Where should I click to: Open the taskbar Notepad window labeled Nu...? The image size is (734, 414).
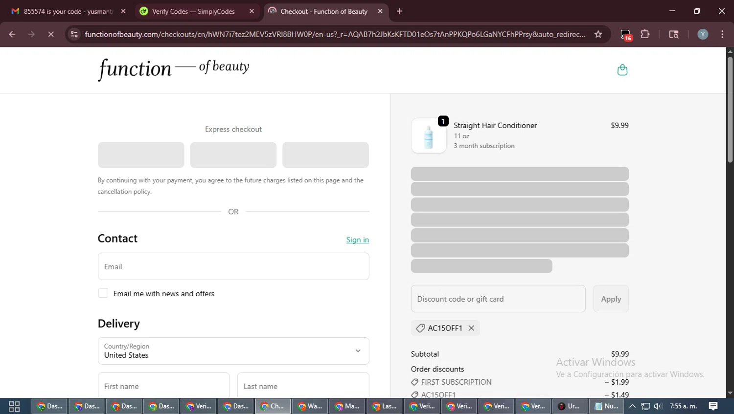coord(606,406)
